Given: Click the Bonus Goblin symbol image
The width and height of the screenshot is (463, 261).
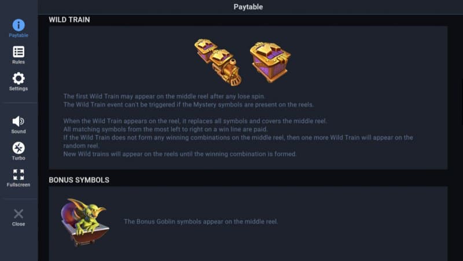Looking at the screenshot, I should point(84,221).
